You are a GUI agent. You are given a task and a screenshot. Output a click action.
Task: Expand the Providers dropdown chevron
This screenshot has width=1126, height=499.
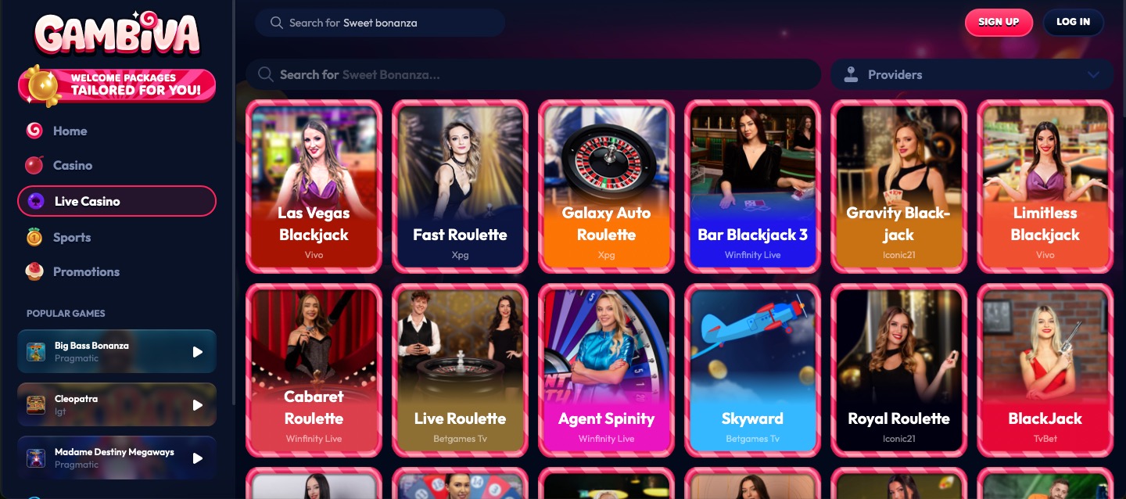[x=1093, y=75]
